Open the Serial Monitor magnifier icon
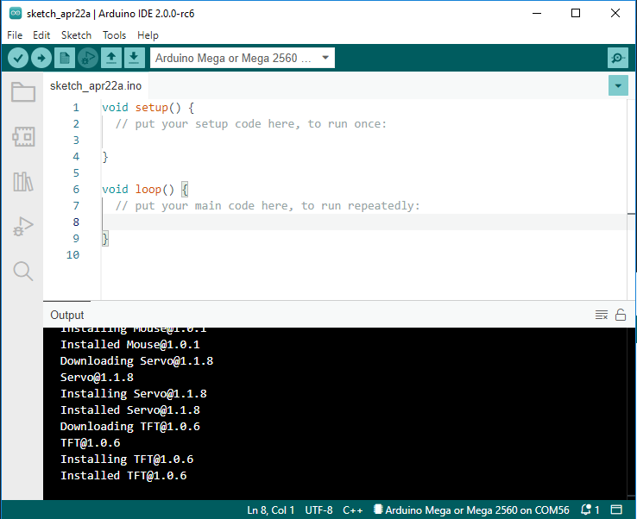The height and width of the screenshot is (519, 637). [617, 58]
